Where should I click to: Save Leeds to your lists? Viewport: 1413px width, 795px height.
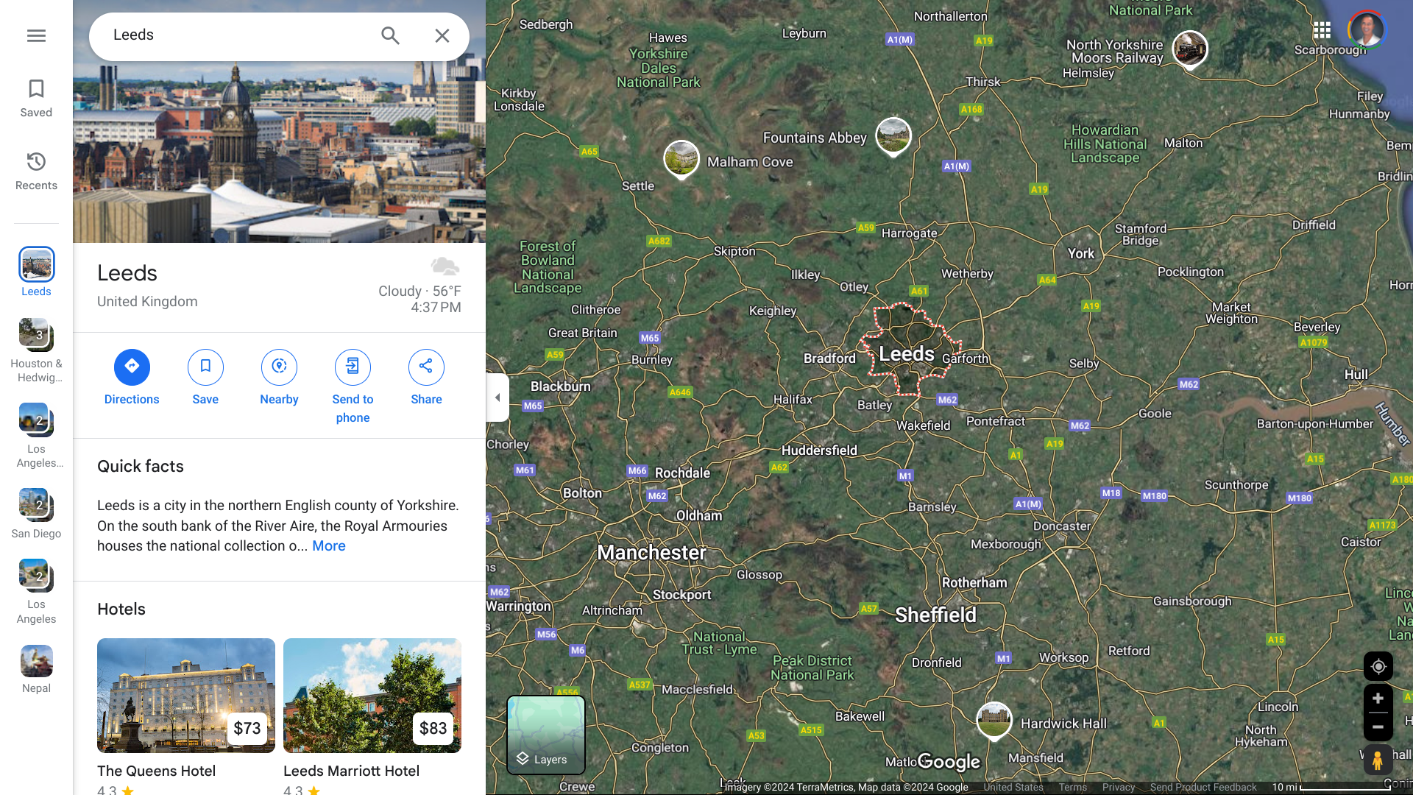pos(205,378)
